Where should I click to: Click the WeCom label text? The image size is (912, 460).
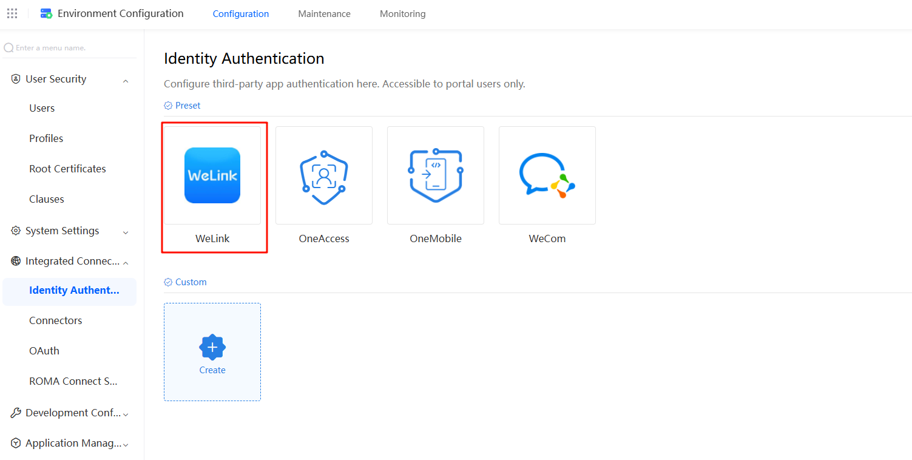pyautogui.click(x=547, y=238)
